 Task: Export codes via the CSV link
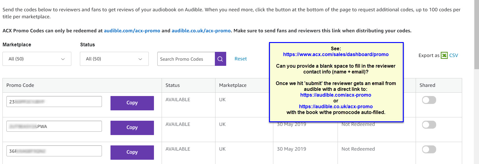pyautogui.click(x=454, y=55)
